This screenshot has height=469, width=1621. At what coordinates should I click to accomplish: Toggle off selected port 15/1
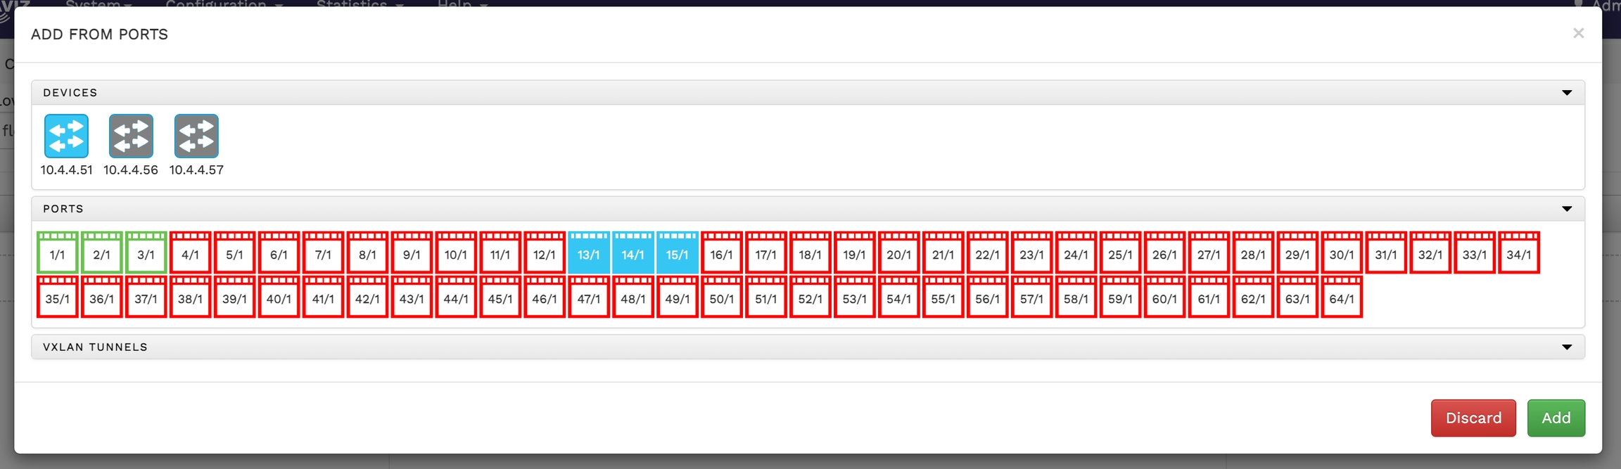click(x=678, y=253)
